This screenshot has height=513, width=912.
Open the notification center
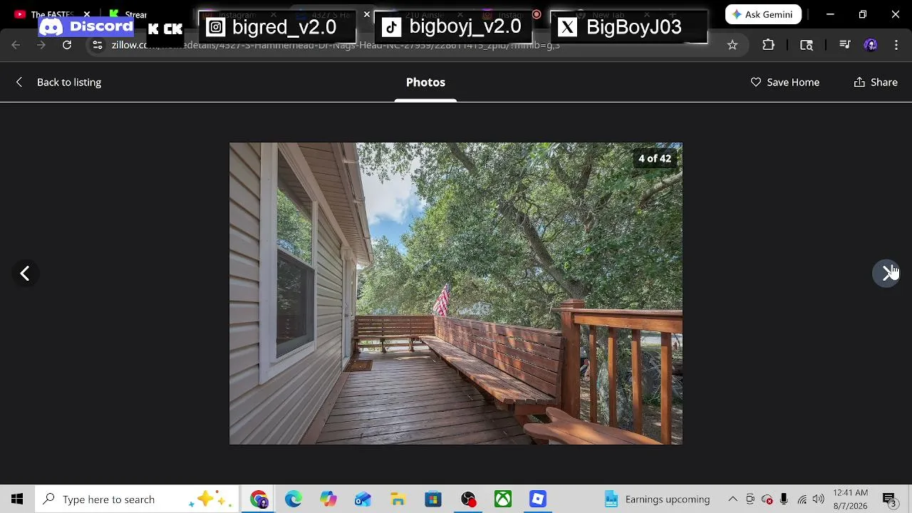point(889,499)
